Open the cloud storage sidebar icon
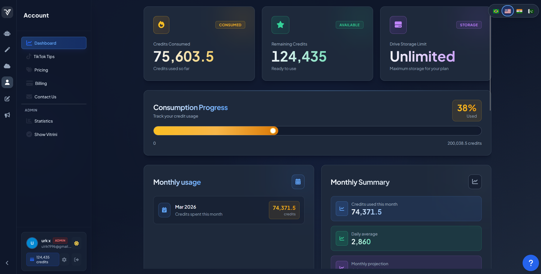 7,66
